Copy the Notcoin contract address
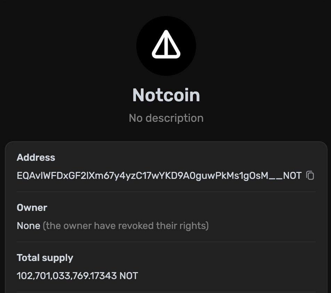Screen dimensions: 331x293 pyautogui.click(x=310, y=175)
